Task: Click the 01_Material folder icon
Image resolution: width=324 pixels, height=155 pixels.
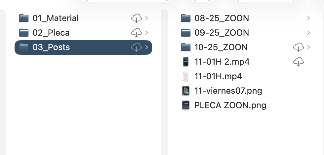Action: pos(24,18)
